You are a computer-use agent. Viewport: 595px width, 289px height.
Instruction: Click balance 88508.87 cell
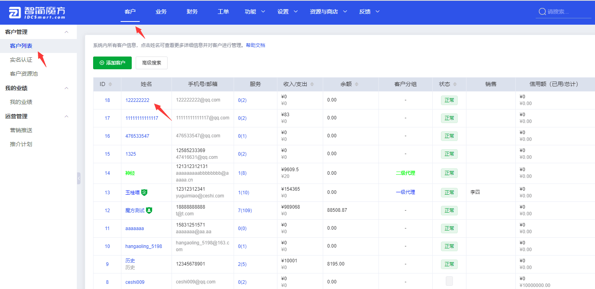(337, 210)
